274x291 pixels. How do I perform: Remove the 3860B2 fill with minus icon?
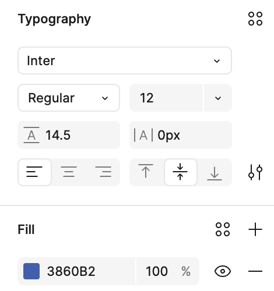pyautogui.click(x=255, y=271)
